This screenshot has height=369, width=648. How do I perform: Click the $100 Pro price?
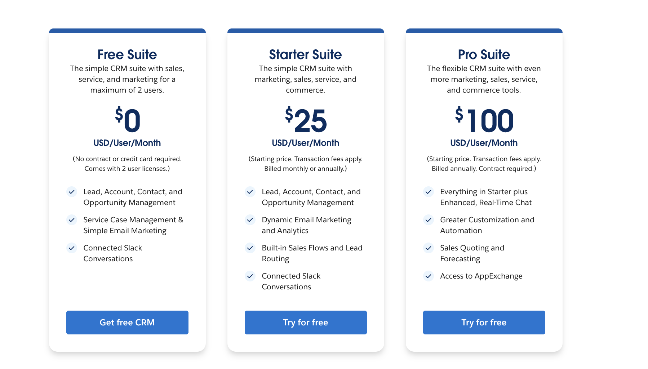click(x=484, y=120)
